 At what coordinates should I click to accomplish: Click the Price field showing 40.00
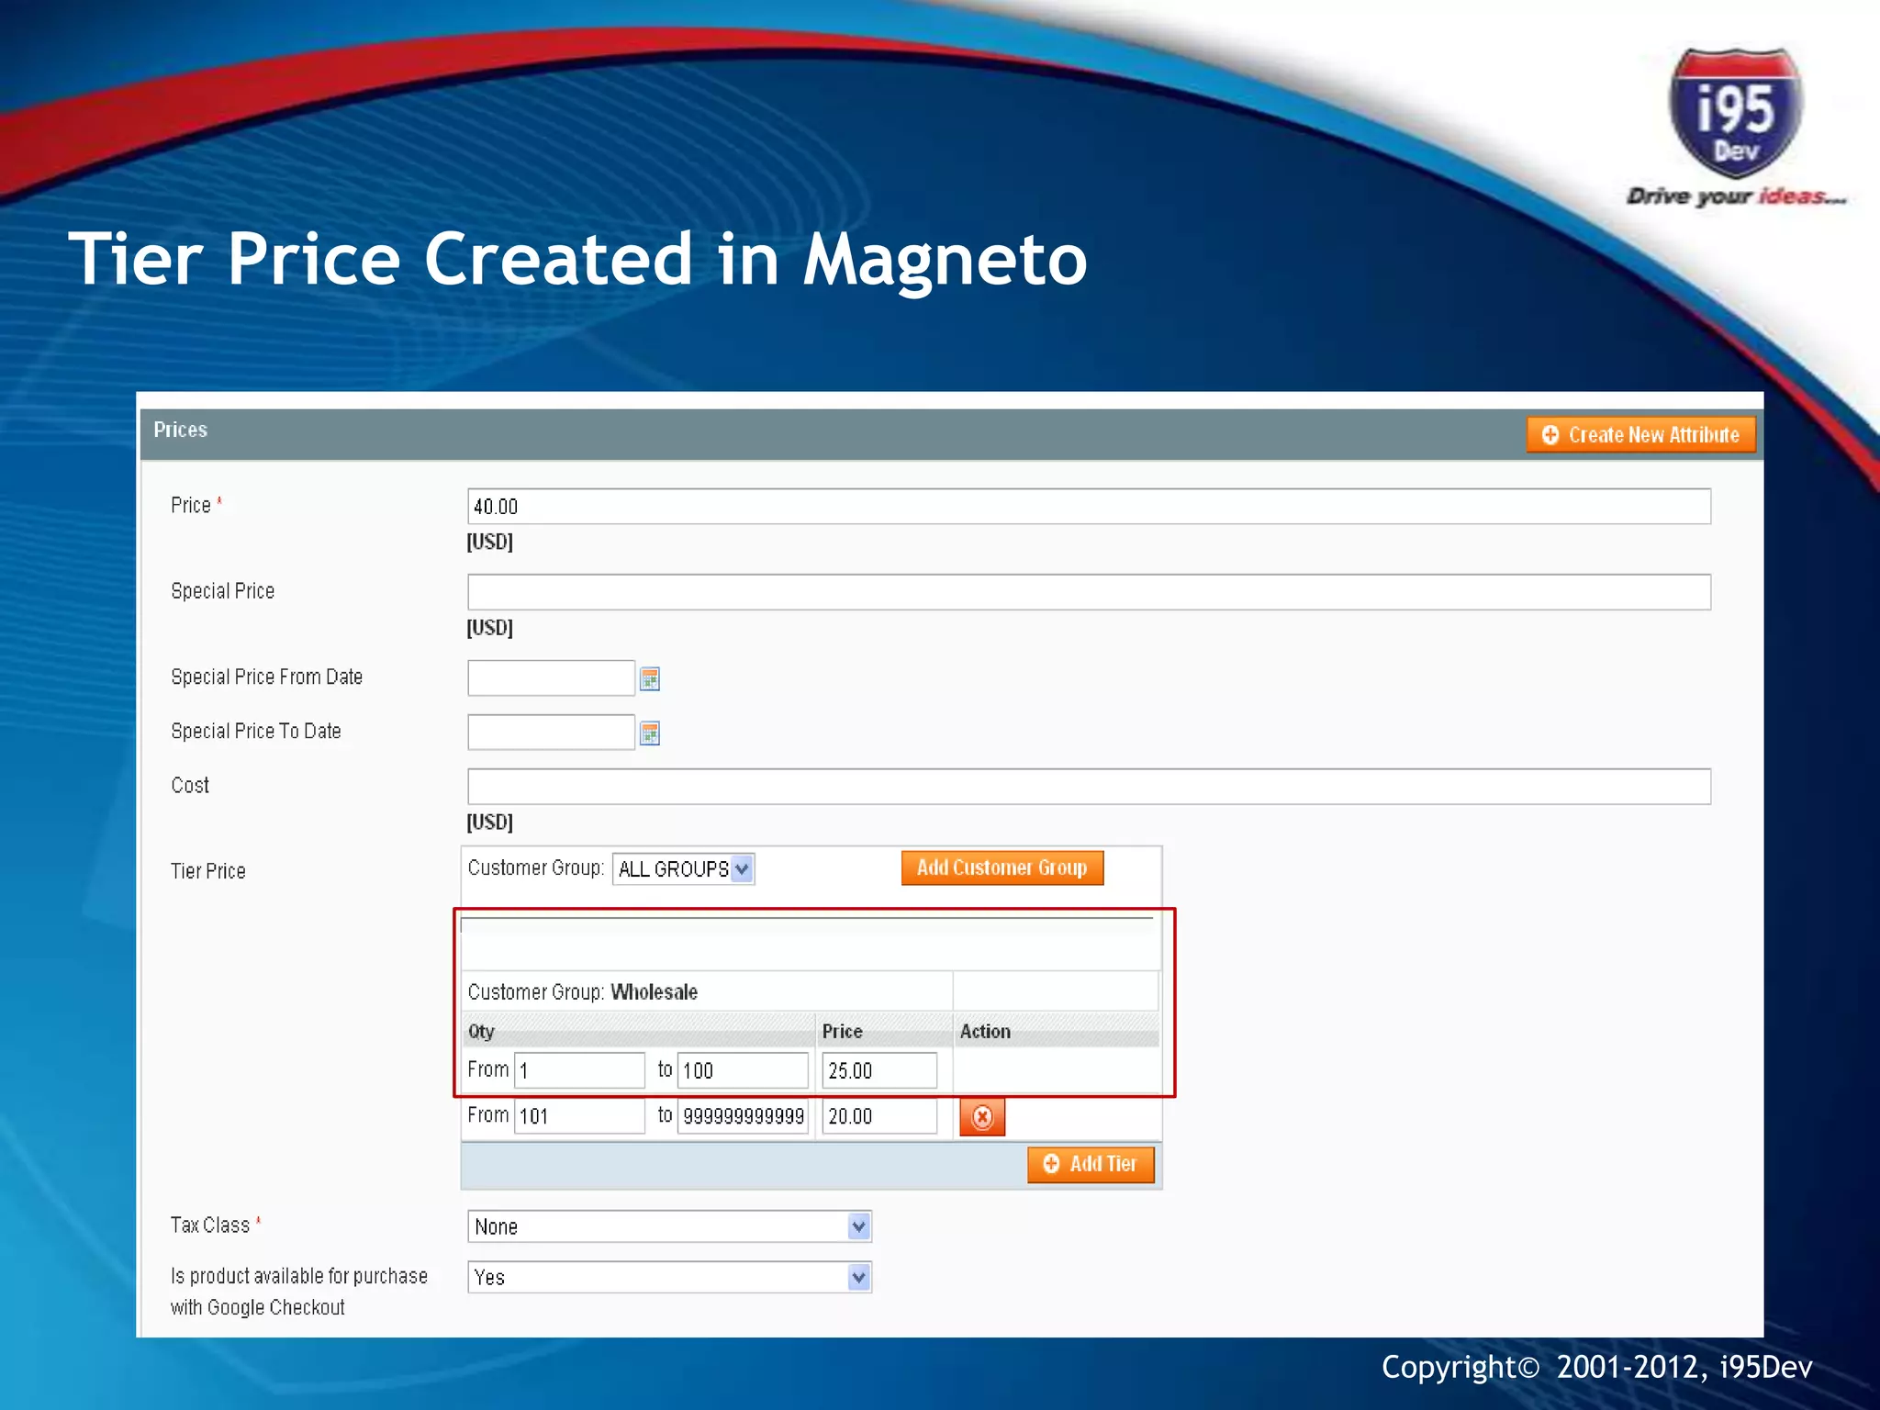(1089, 507)
